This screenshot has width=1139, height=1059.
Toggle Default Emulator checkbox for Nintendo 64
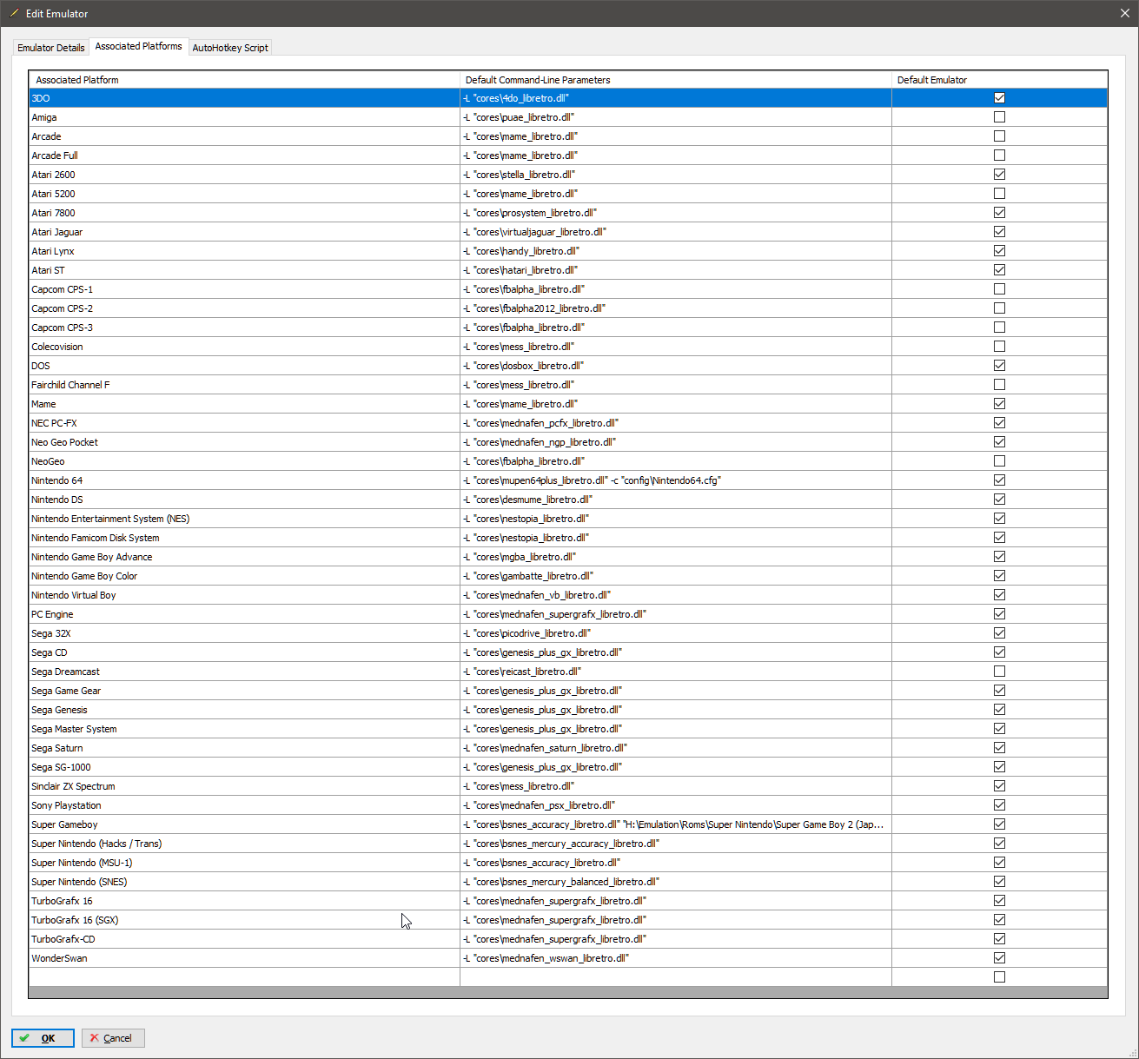(999, 480)
